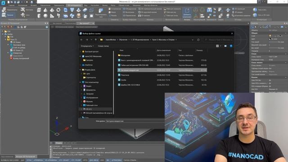The height and width of the screenshot is (162, 288).
Task: Click the New document icon in quick access
Action: coord(9,2)
